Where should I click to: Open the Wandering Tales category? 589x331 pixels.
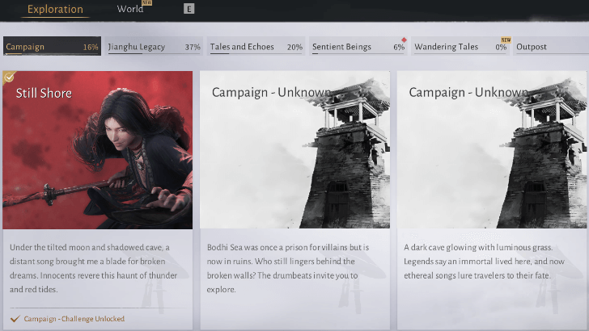tap(460, 46)
